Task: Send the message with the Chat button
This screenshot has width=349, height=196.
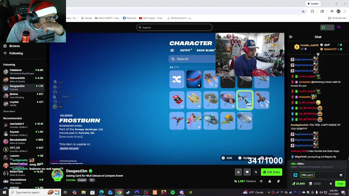Action: point(340,184)
